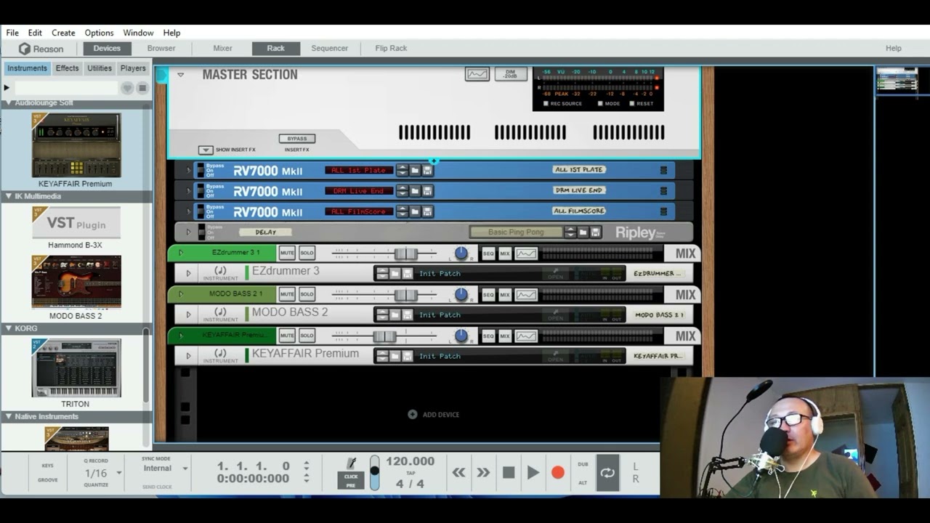Open the Options menu
Image resolution: width=930 pixels, height=523 pixels.
point(99,33)
